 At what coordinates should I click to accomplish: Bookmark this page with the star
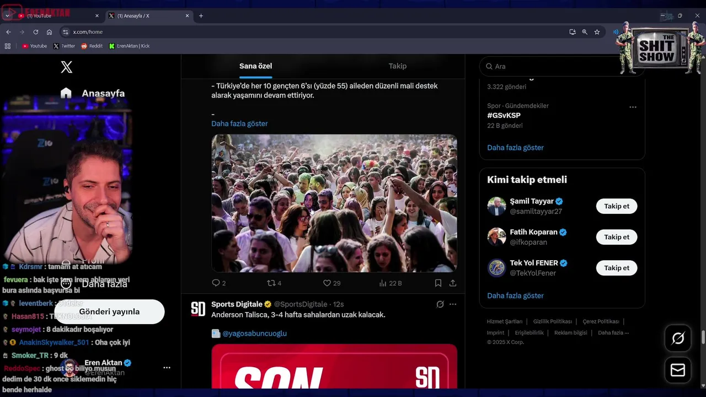pos(597,32)
